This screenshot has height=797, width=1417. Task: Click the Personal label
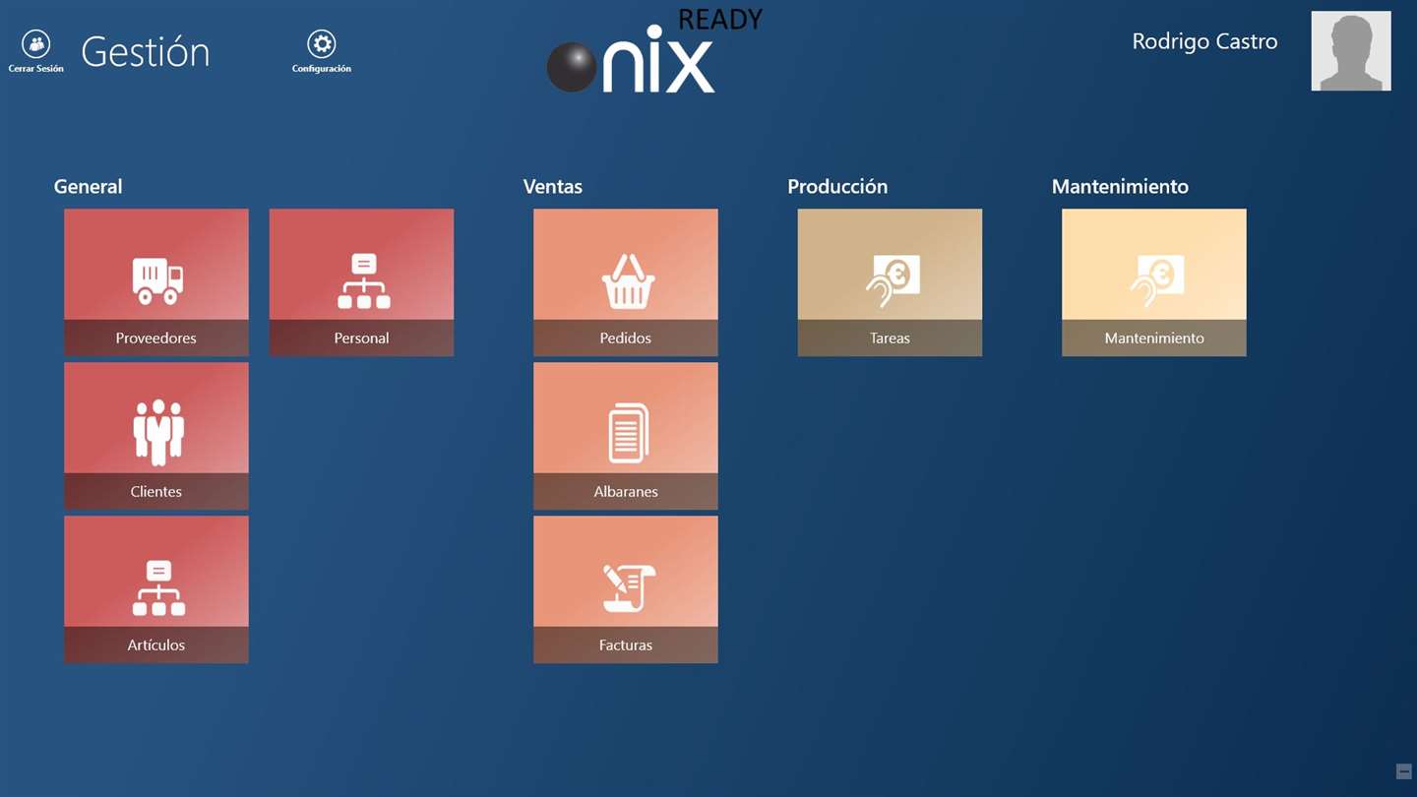tap(361, 337)
